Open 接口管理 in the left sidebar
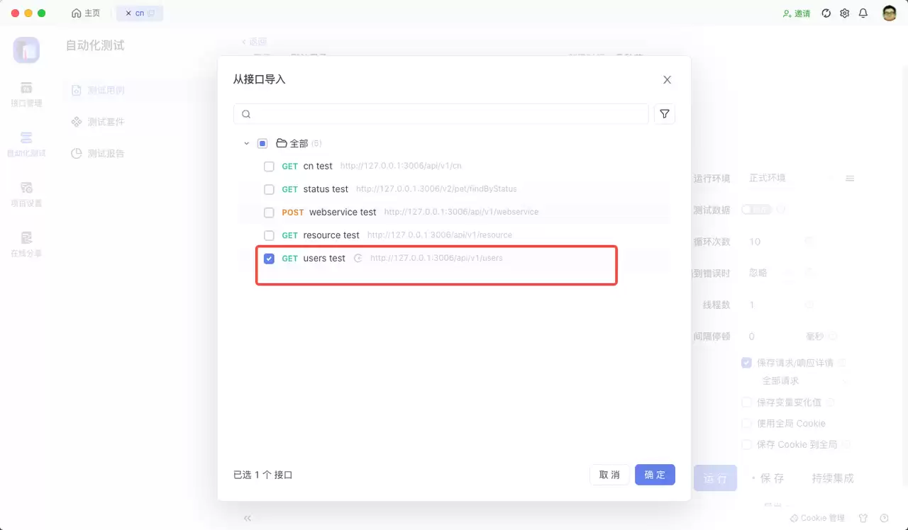The image size is (908, 530). click(x=26, y=94)
